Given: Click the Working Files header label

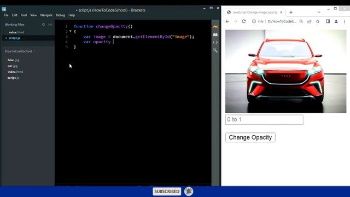Looking at the screenshot, I should [15, 25].
